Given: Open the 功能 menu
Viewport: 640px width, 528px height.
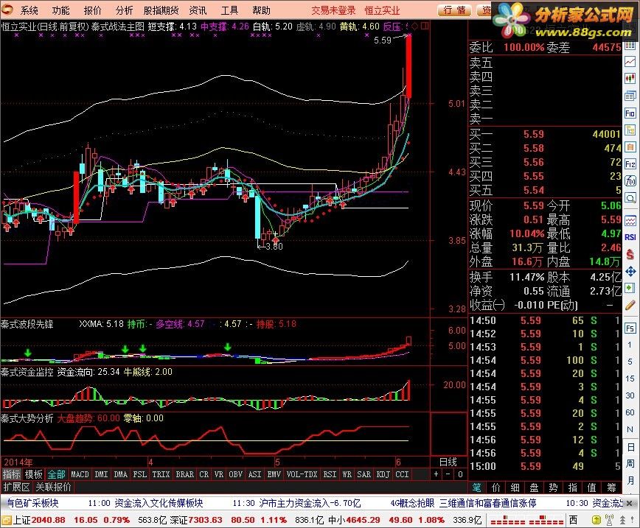Looking at the screenshot, I should click(60, 10).
